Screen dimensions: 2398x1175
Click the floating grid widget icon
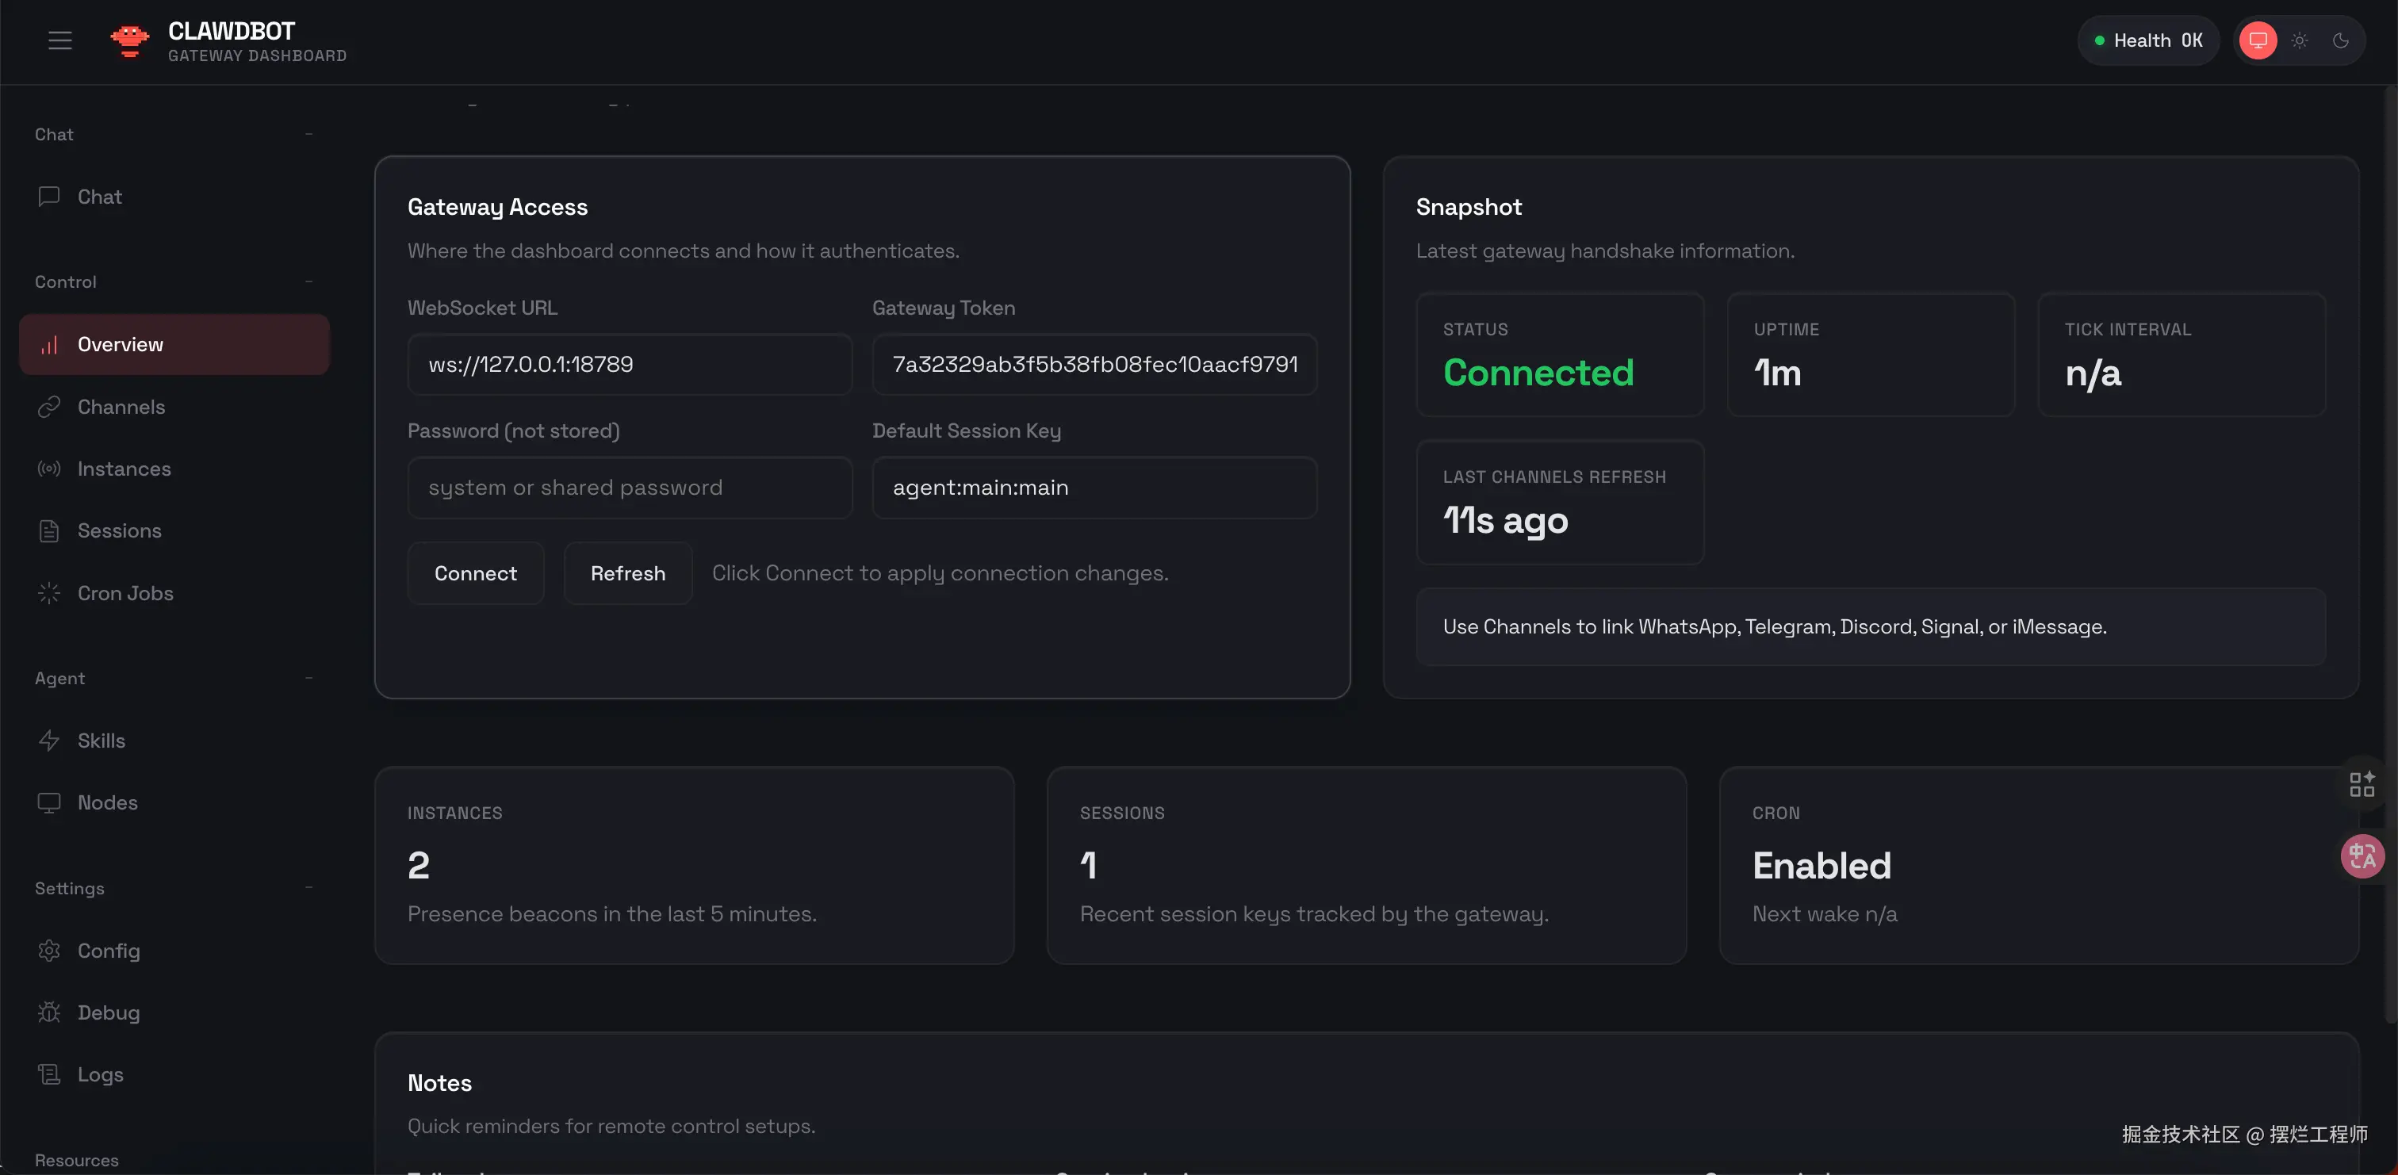pyautogui.click(x=2362, y=784)
